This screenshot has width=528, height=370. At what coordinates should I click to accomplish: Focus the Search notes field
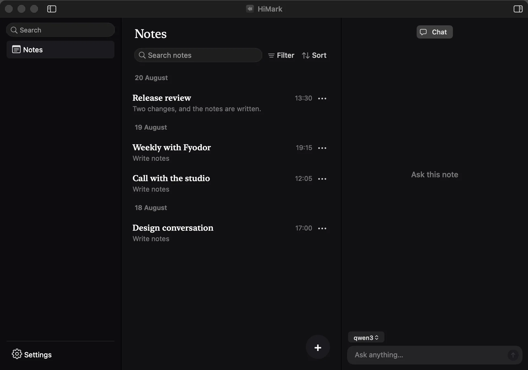tap(198, 55)
